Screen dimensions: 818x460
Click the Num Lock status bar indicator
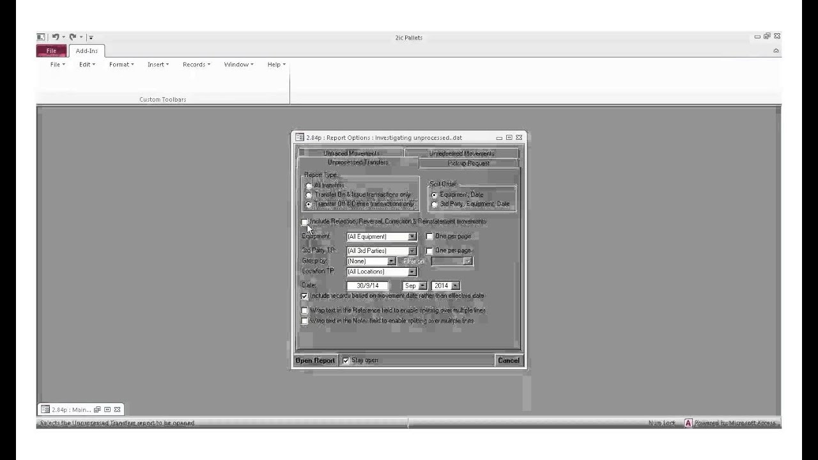(x=661, y=423)
